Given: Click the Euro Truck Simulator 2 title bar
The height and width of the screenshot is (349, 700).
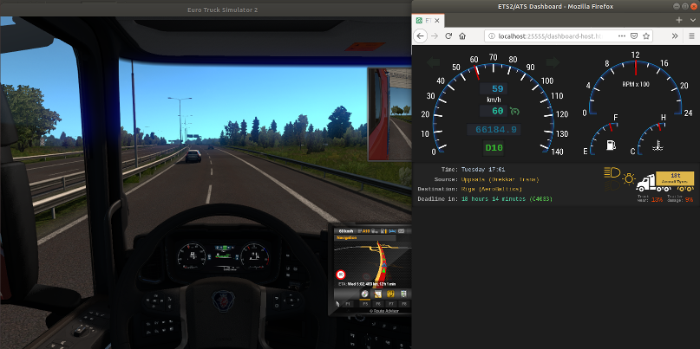Looking at the screenshot, I should point(222,10).
